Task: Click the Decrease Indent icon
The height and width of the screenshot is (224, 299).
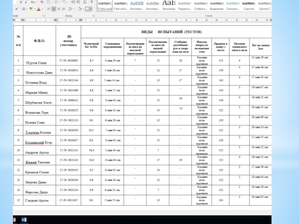Action: (x=73, y=2)
